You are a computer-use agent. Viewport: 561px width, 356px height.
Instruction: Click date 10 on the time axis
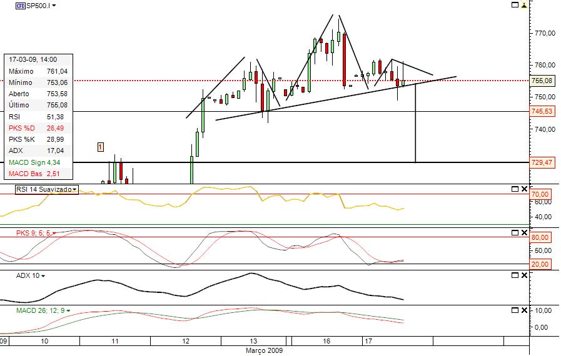click(44, 342)
